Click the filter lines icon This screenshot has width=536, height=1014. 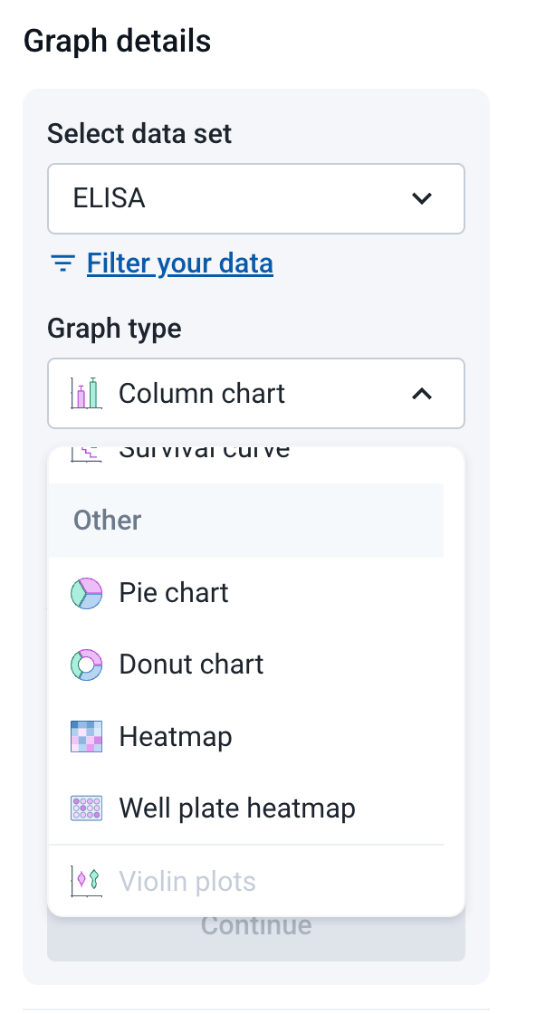(62, 263)
